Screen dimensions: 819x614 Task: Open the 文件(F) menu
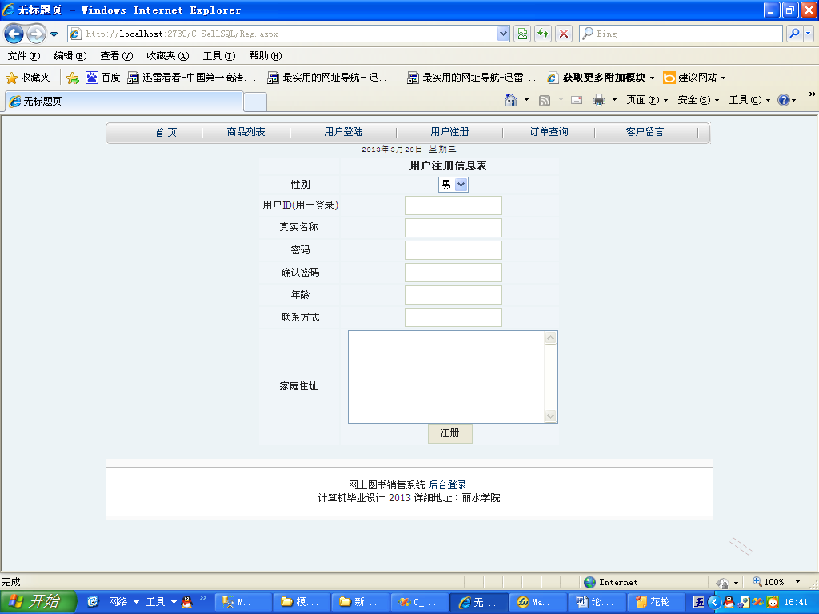pos(24,56)
